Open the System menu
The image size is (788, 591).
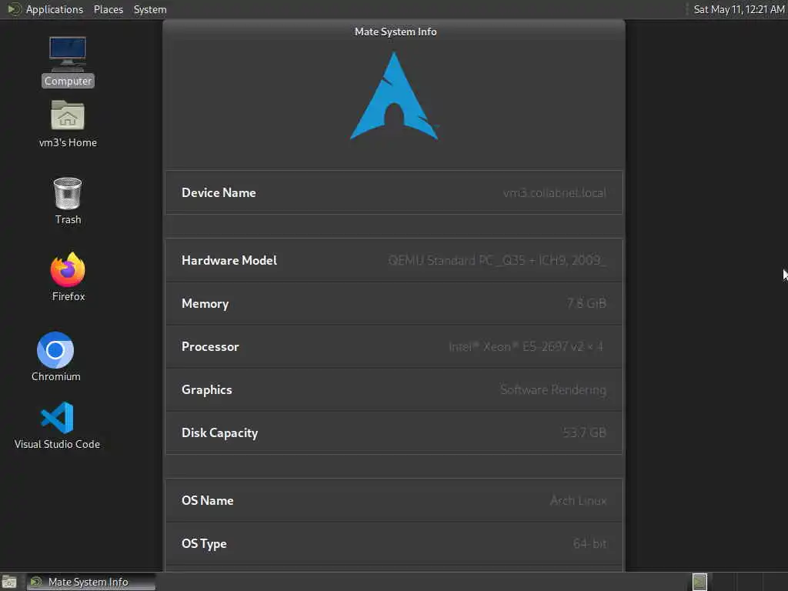150,9
